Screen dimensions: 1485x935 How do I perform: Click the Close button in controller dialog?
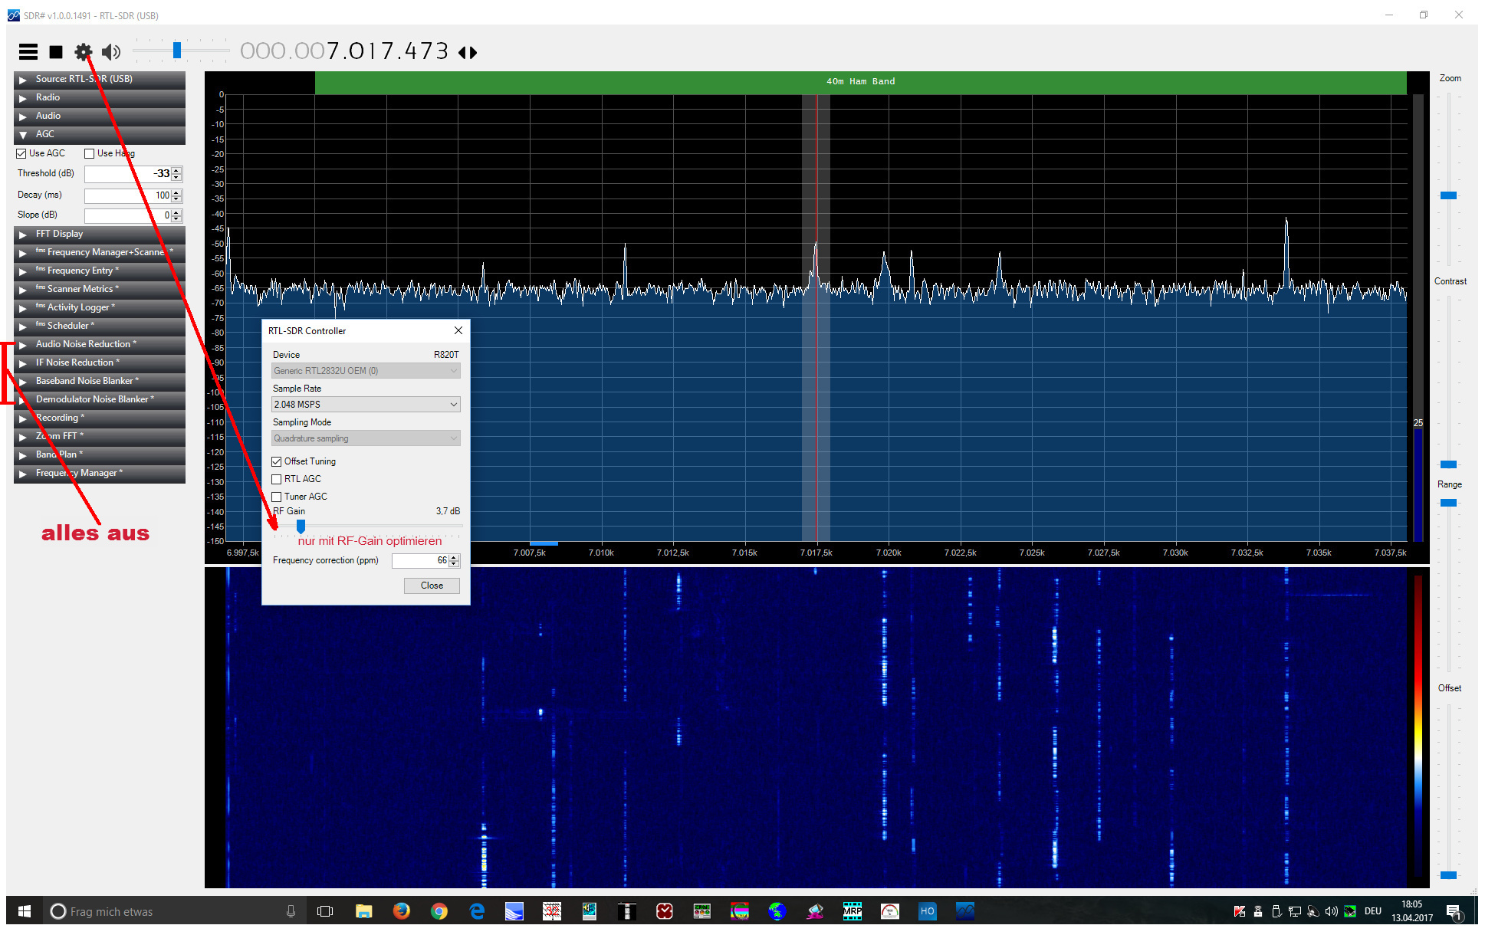[x=432, y=586]
